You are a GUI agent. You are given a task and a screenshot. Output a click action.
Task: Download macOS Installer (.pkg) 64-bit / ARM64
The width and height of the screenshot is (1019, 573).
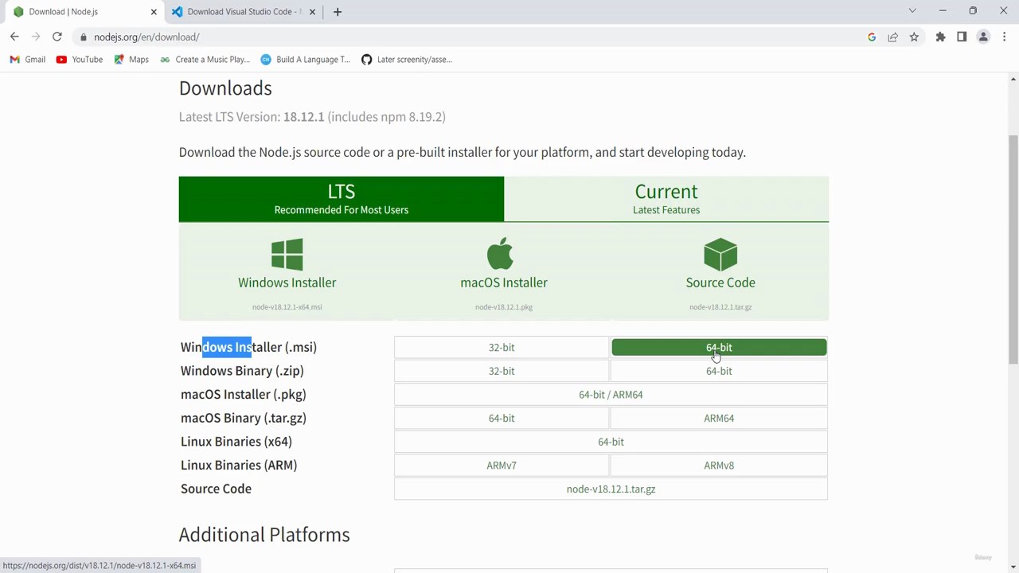pos(611,395)
